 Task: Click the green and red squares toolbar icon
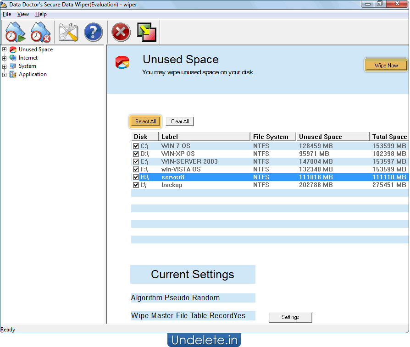pyautogui.click(x=147, y=32)
